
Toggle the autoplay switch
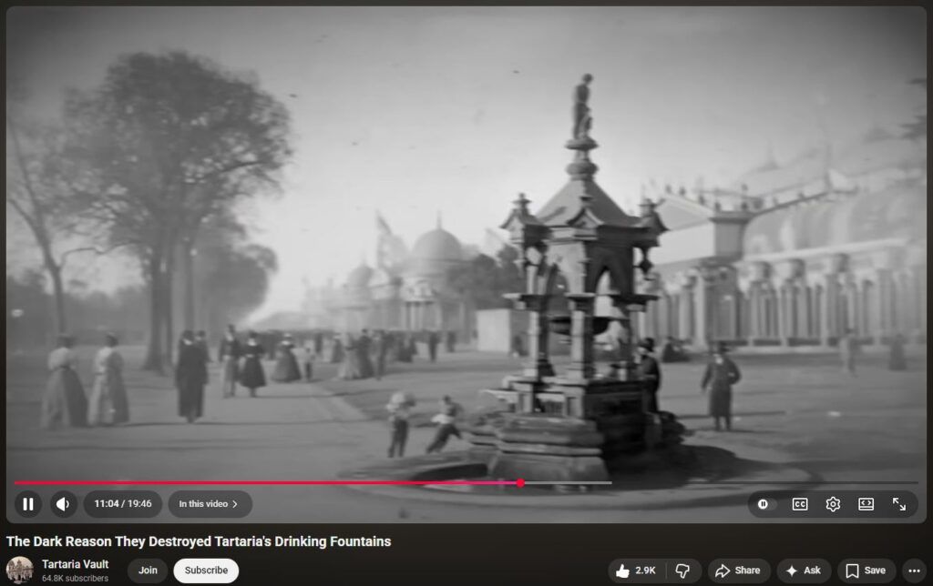pyautogui.click(x=764, y=504)
